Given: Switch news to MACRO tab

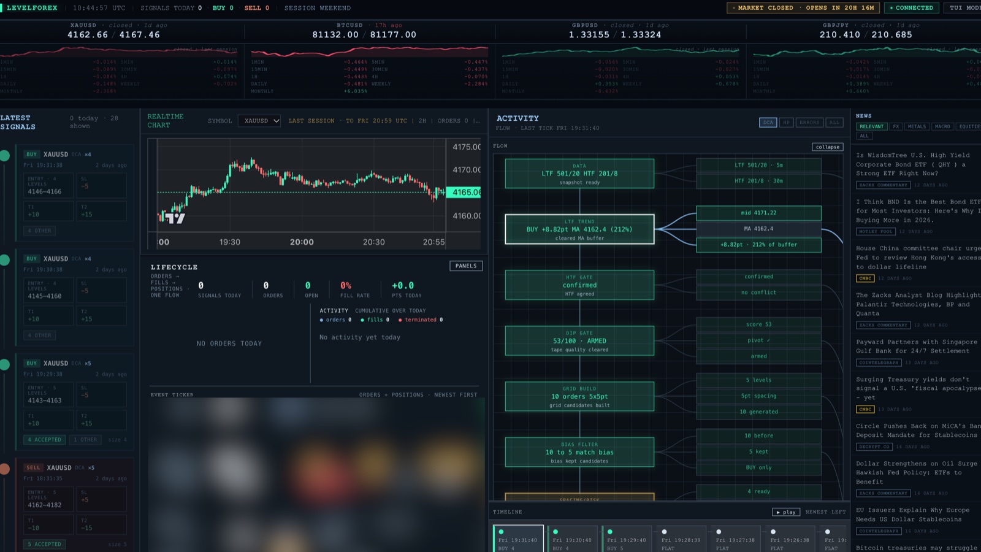Looking at the screenshot, I should [943, 126].
